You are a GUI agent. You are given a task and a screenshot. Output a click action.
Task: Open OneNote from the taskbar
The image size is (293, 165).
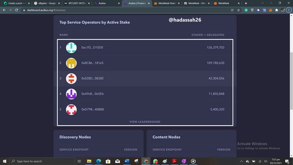pos(184,161)
